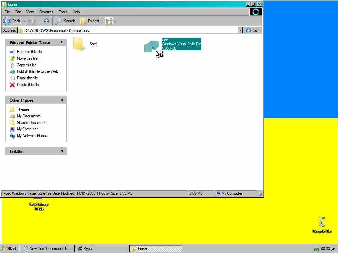Click the taskbar clock showing 08:33

(328, 249)
